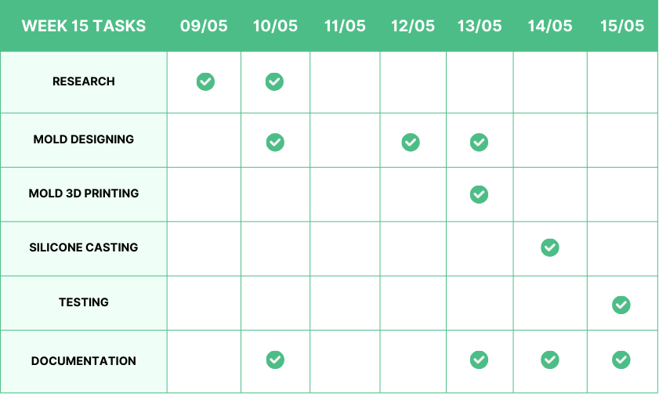The height and width of the screenshot is (394, 659).
Task: Select the Week 15 Tasks header cell
Action: [x=84, y=26]
